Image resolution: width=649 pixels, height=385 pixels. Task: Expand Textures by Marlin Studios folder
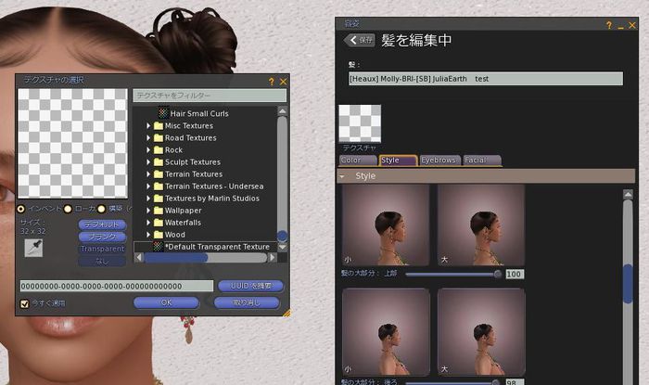click(x=148, y=199)
